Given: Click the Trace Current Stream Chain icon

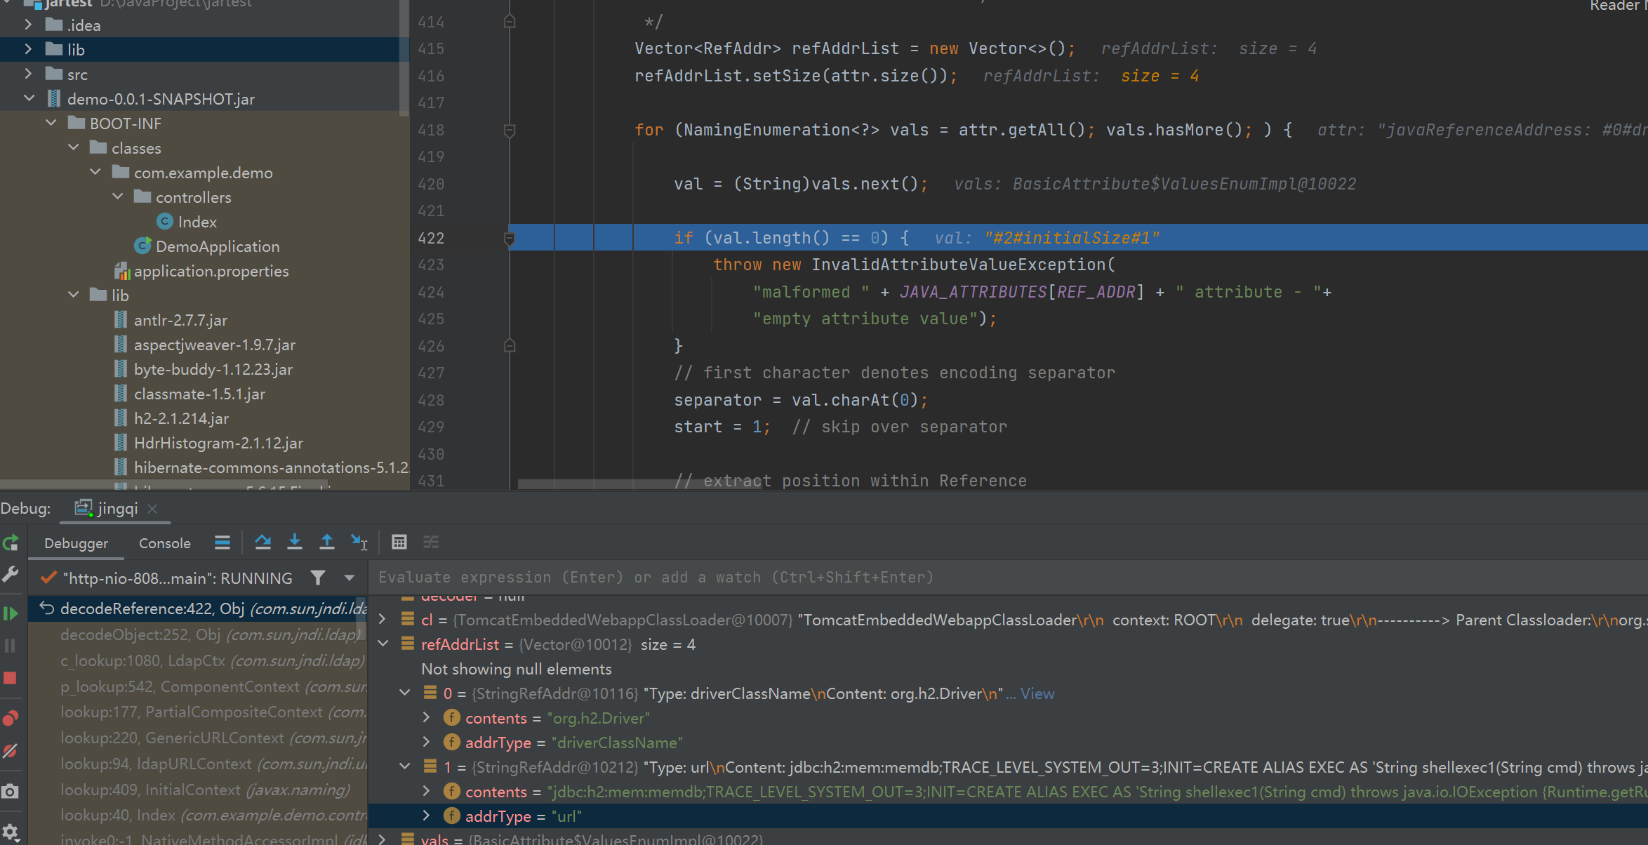Looking at the screenshot, I should tap(431, 542).
